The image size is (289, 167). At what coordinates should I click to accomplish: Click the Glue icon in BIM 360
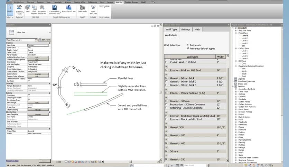(27, 9)
